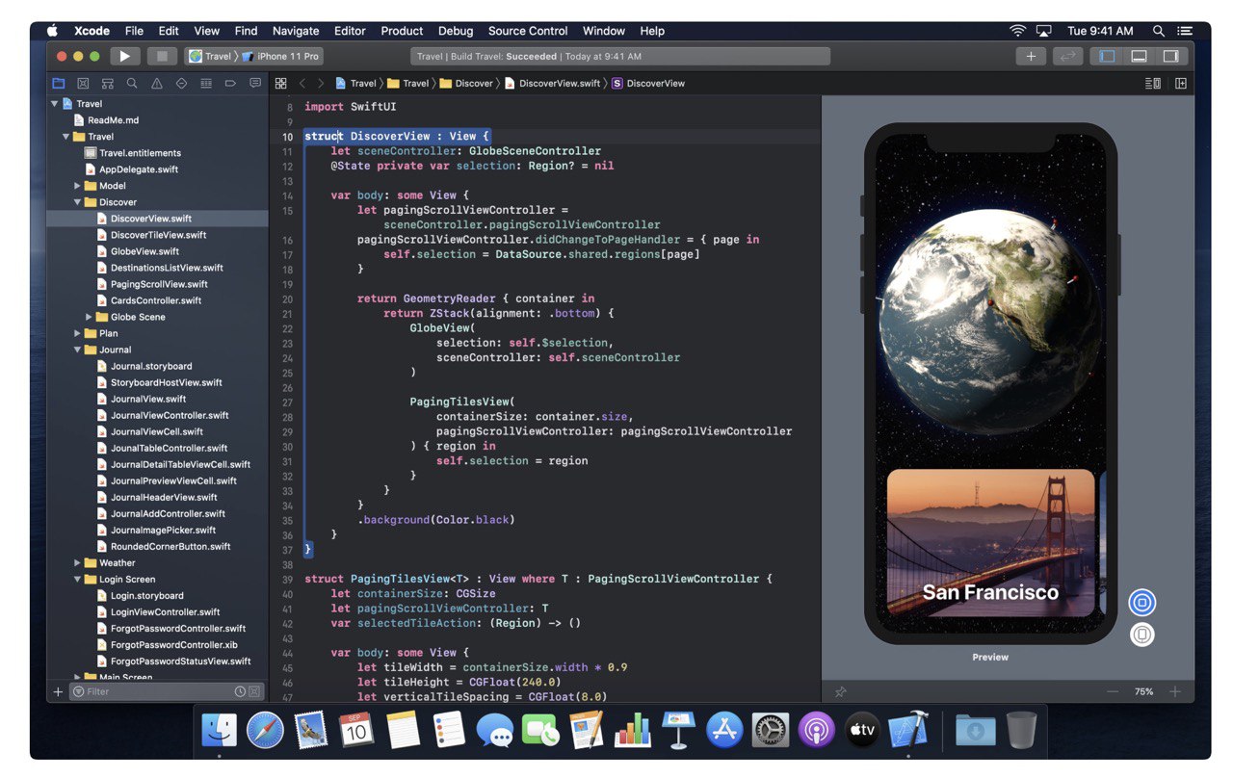Select AppDelegate.swift in navigator
The height and width of the screenshot is (778, 1233).
click(x=131, y=169)
